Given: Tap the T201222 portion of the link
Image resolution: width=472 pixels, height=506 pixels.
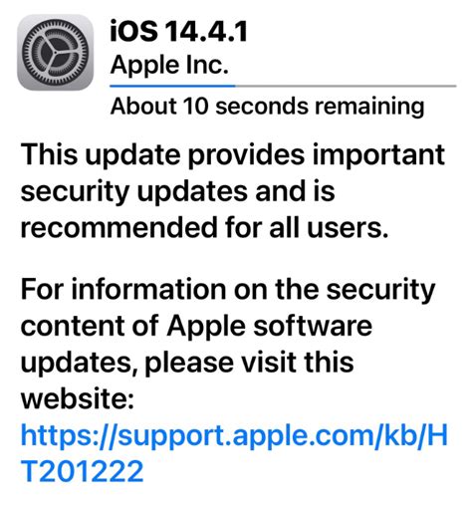Looking at the screenshot, I should [82, 471].
